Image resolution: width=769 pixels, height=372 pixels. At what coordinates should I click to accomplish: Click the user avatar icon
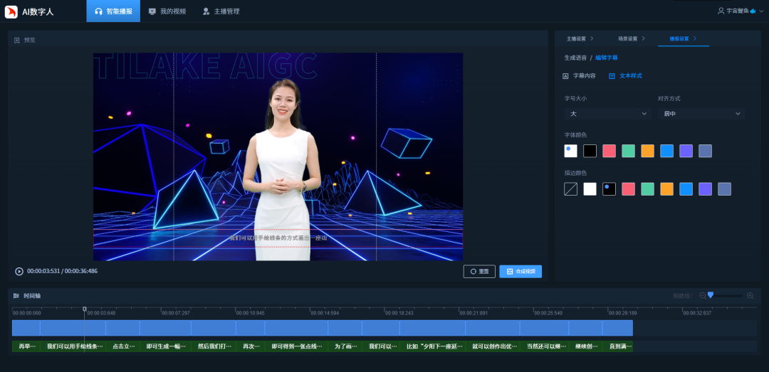pos(721,11)
